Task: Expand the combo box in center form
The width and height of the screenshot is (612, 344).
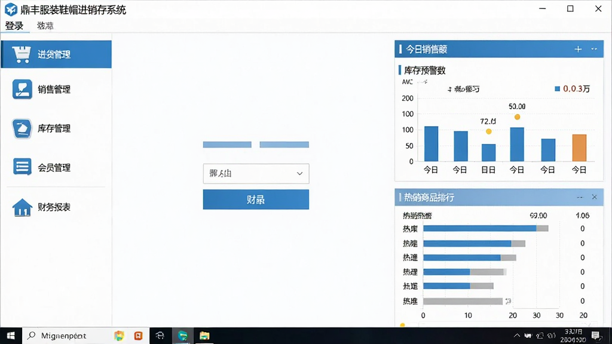Action: click(x=256, y=174)
